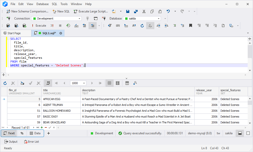Click the Cut scissors icon

(x=144, y=11)
